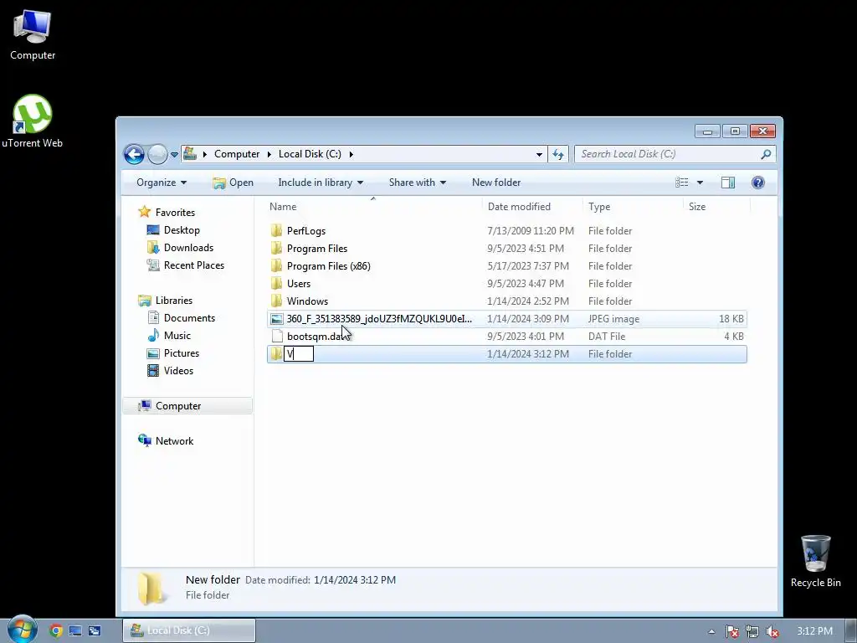Screen dimensions: 857x643
Task: Open the Organize menu
Action: pos(162,183)
